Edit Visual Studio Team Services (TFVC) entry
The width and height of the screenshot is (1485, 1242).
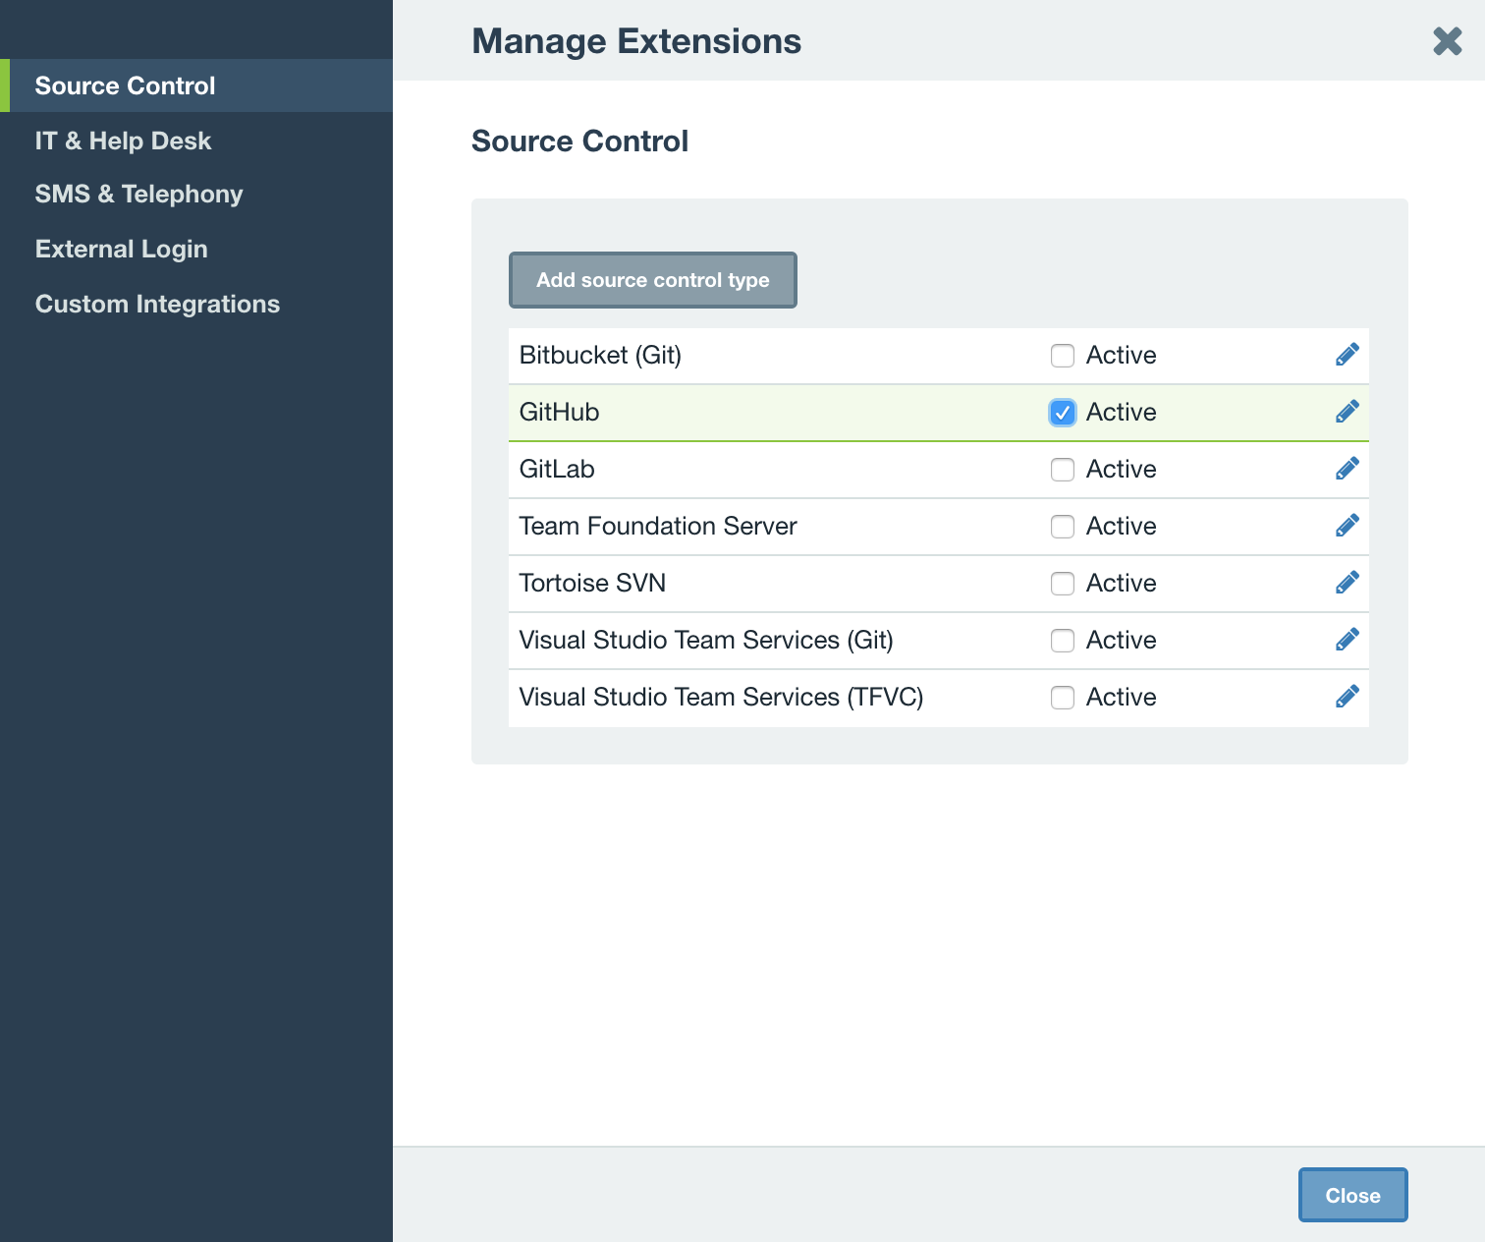1347,697
